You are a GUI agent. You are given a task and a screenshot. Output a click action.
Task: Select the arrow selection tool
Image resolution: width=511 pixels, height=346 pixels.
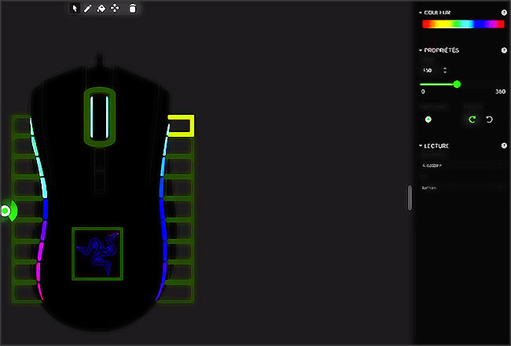coord(75,8)
